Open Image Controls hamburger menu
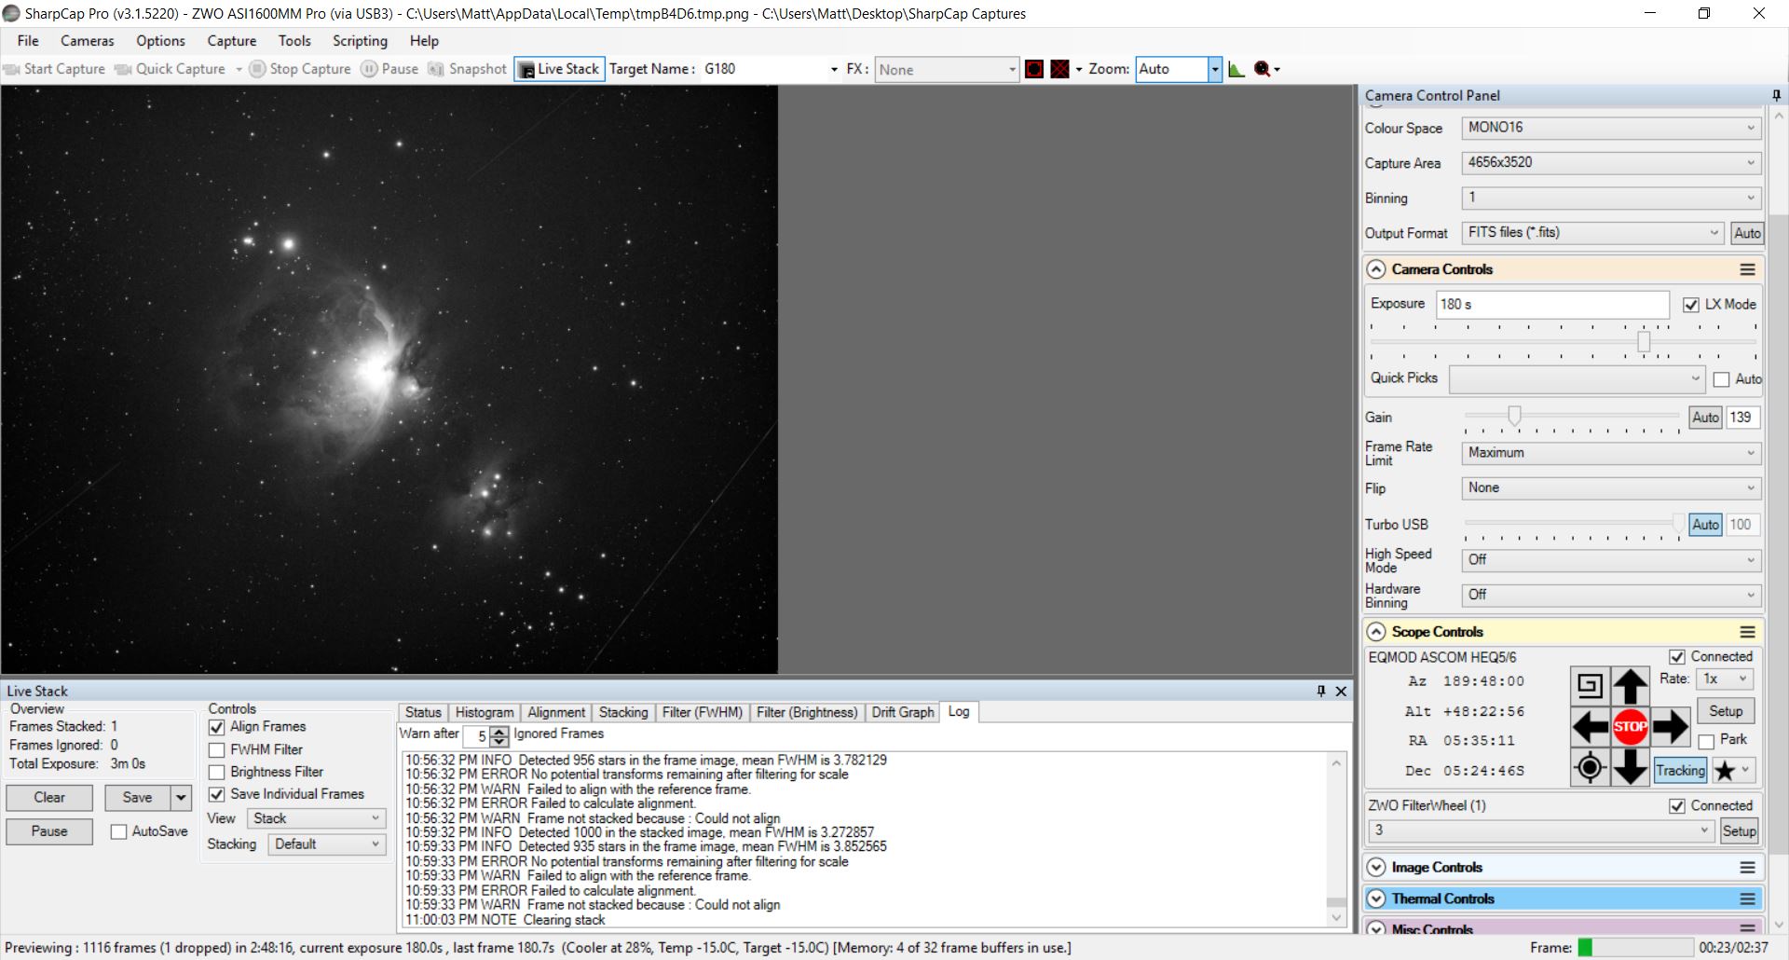 click(1747, 868)
